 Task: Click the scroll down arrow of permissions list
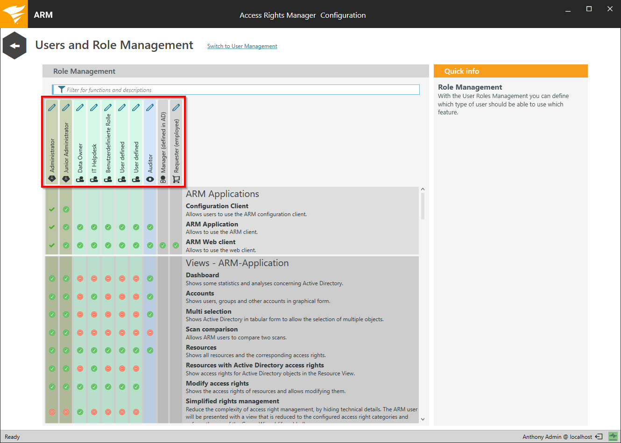[423, 419]
